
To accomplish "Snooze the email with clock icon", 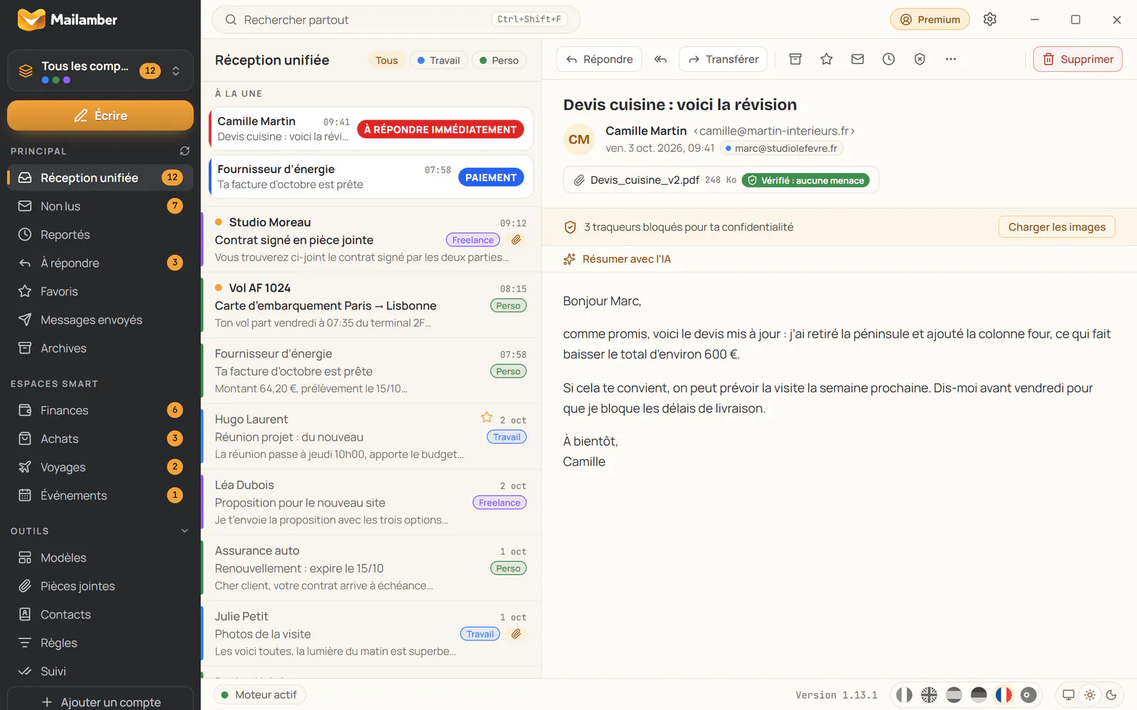I will pyautogui.click(x=888, y=59).
